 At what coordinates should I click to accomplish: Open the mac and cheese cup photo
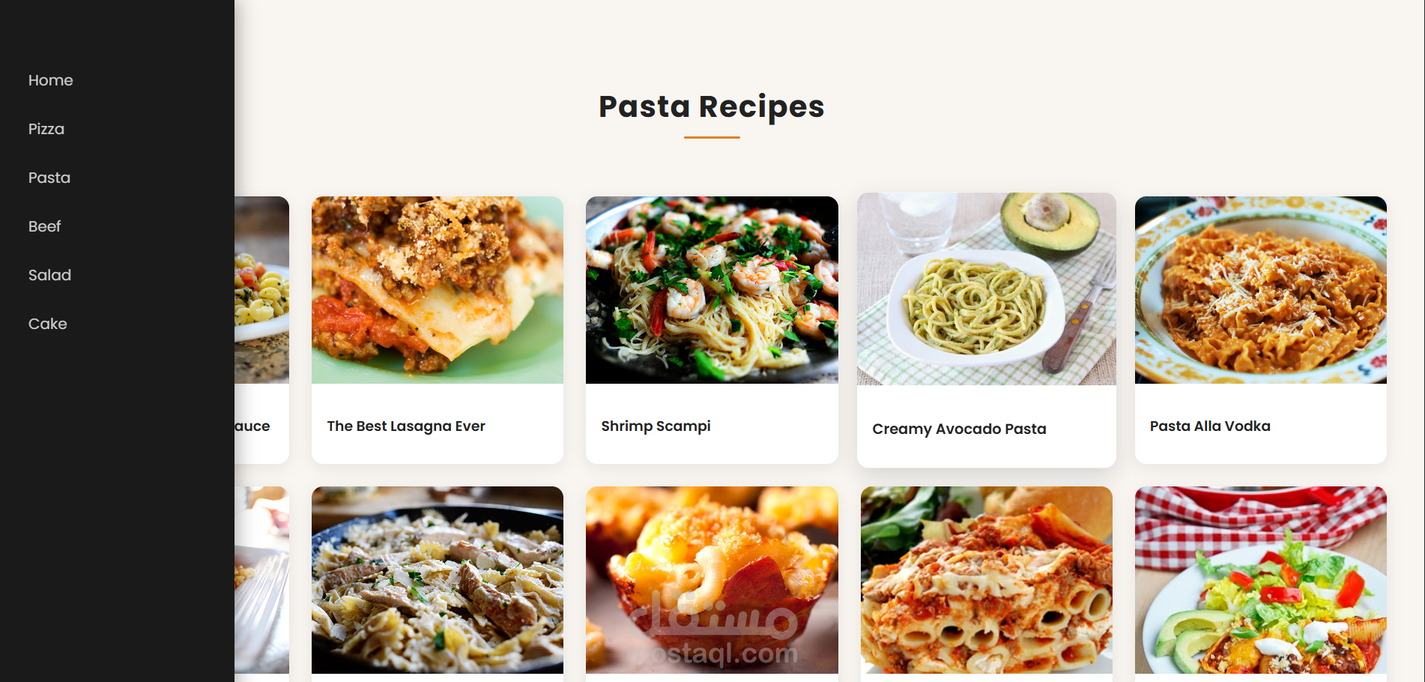(x=712, y=580)
